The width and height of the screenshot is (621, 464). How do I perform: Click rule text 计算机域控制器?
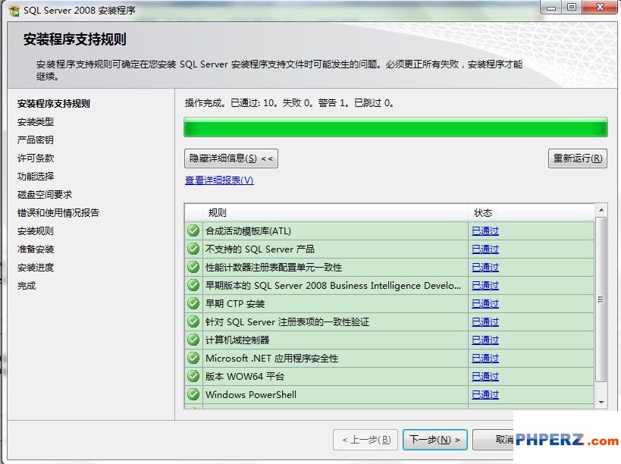click(237, 340)
